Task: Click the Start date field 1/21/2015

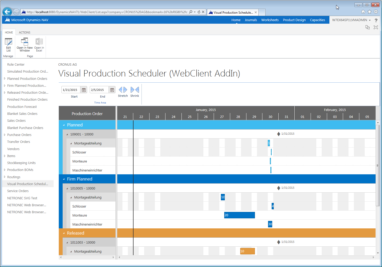Action: [71, 90]
